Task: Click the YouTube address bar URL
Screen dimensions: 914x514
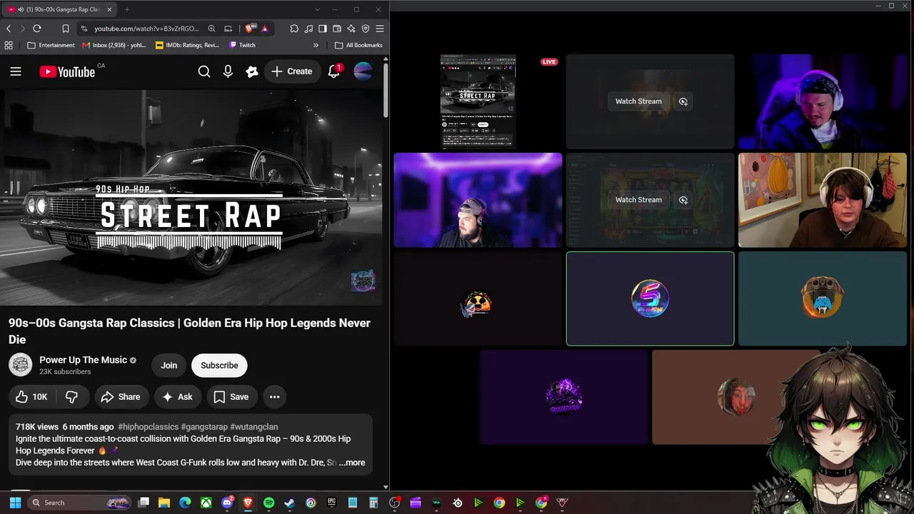Action: coord(146,29)
